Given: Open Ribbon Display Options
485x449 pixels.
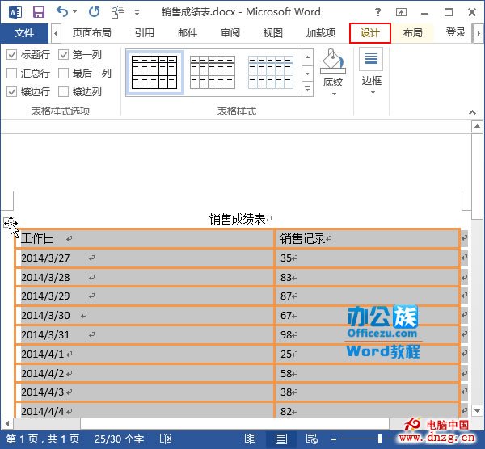Looking at the screenshot, I should click(x=401, y=12).
